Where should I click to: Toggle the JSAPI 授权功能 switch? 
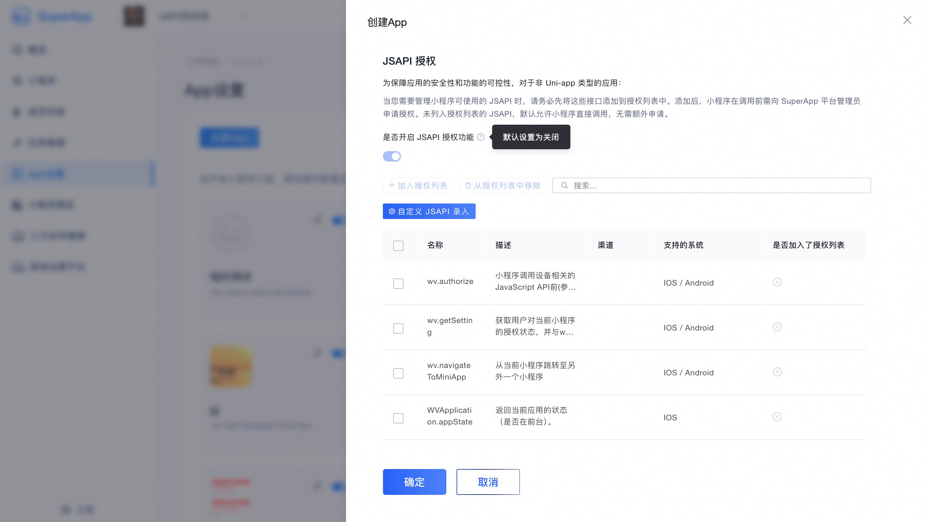click(x=392, y=157)
